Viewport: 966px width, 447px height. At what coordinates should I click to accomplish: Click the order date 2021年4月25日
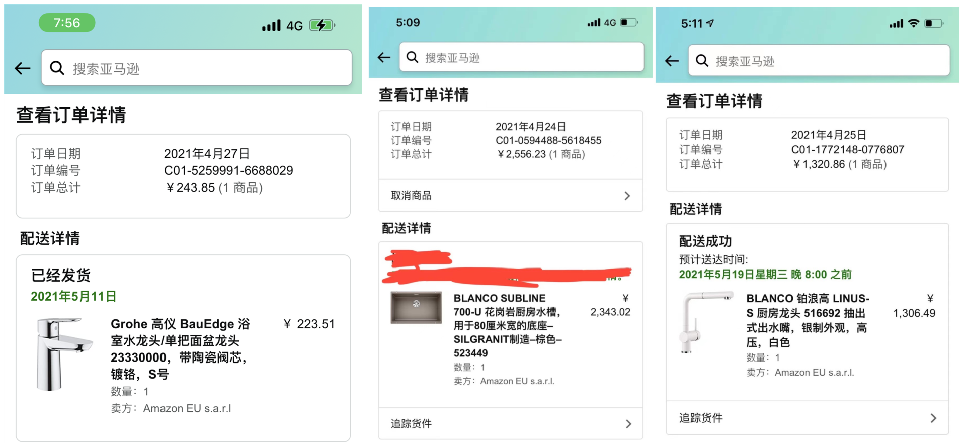pyautogui.click(x=829, y=135)
